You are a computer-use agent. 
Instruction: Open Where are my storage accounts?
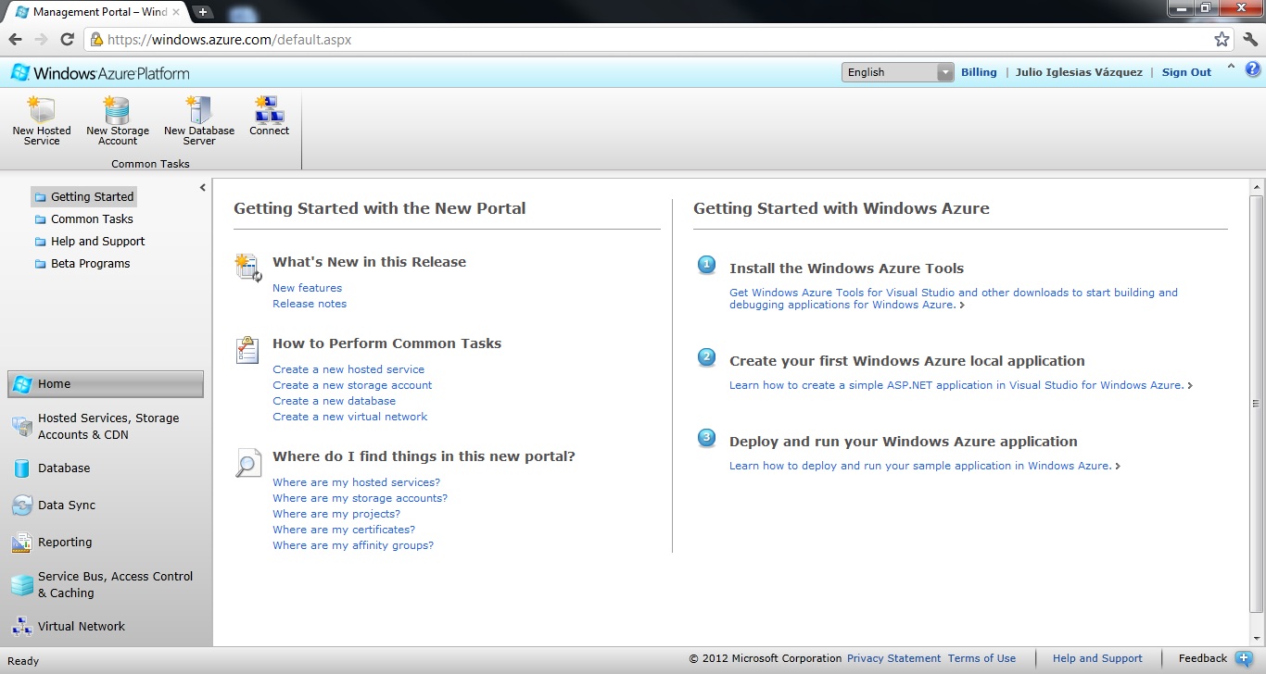pyautogui.click(x=360, y=498)
